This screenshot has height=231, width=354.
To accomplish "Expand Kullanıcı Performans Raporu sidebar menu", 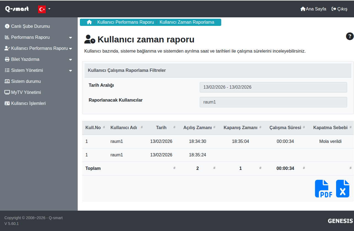I will pyautogui.click(x=39, y=48).
